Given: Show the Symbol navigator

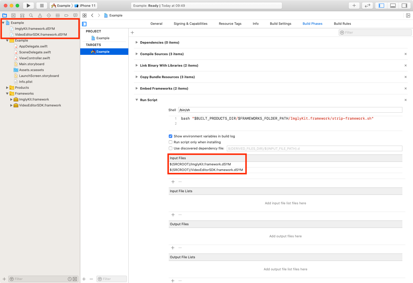Looking at the screenshot, I should pyautogui.click(x=22, y=15).
